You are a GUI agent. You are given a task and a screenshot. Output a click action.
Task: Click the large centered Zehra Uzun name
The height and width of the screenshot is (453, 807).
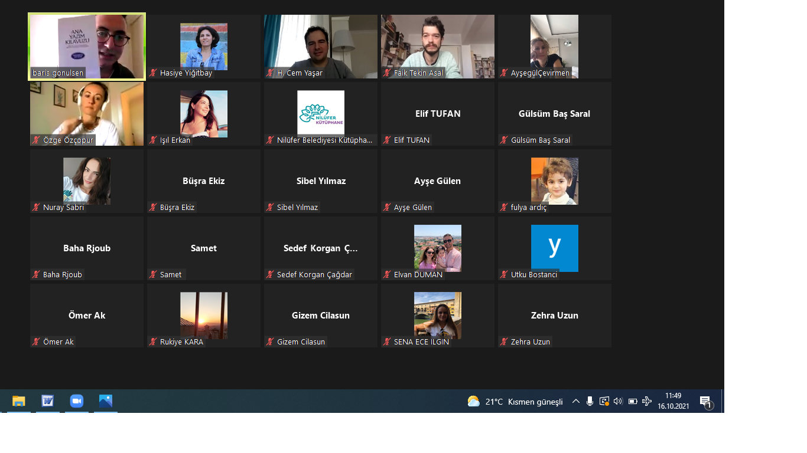(555, 316)
